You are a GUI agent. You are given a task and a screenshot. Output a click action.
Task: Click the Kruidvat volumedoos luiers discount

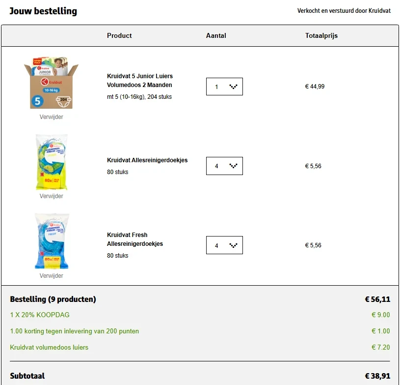point(49,347)
